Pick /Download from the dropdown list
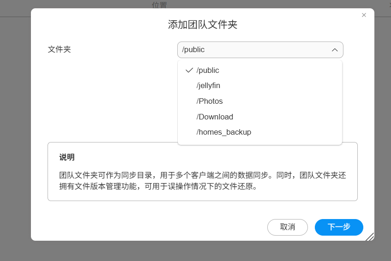The width and height of the screenshot is (391, 261). coord(260,117)
